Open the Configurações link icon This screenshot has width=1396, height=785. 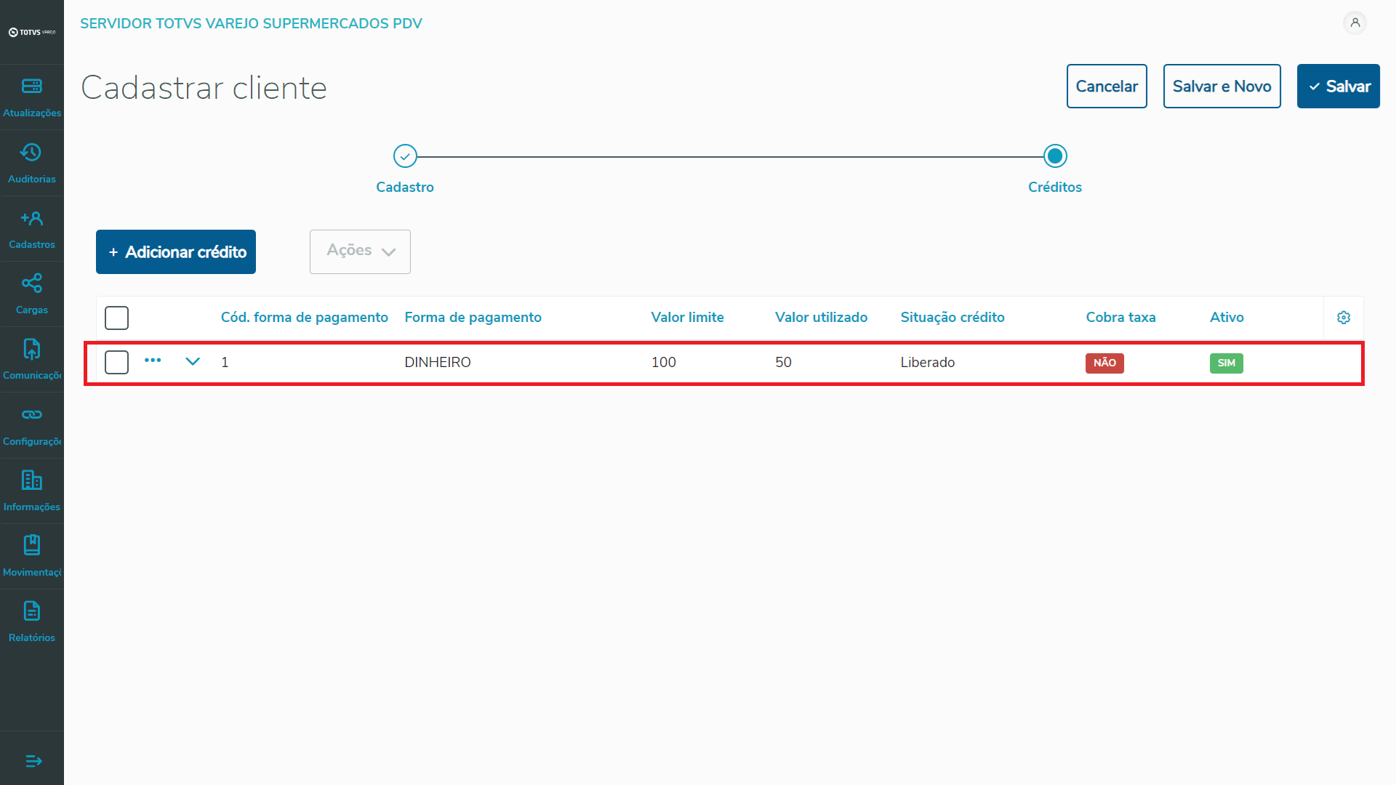coord(32,415)
